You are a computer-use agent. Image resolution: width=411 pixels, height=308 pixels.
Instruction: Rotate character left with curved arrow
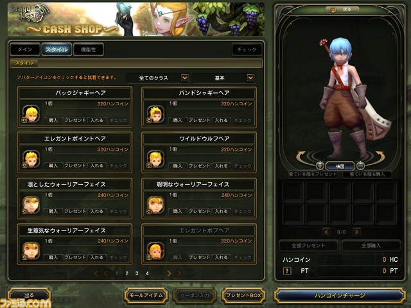click(301, 157)
